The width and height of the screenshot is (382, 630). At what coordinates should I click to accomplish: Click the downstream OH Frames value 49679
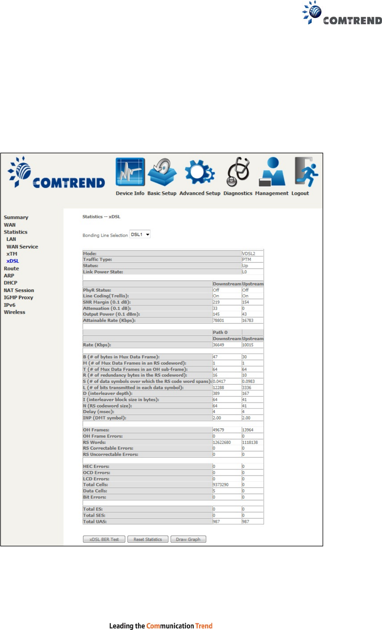pyautogui.click(x=219, y=430)
